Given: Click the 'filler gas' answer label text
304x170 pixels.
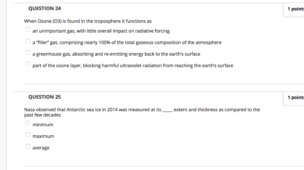Looking at the screenshot, I should (127, 42).
